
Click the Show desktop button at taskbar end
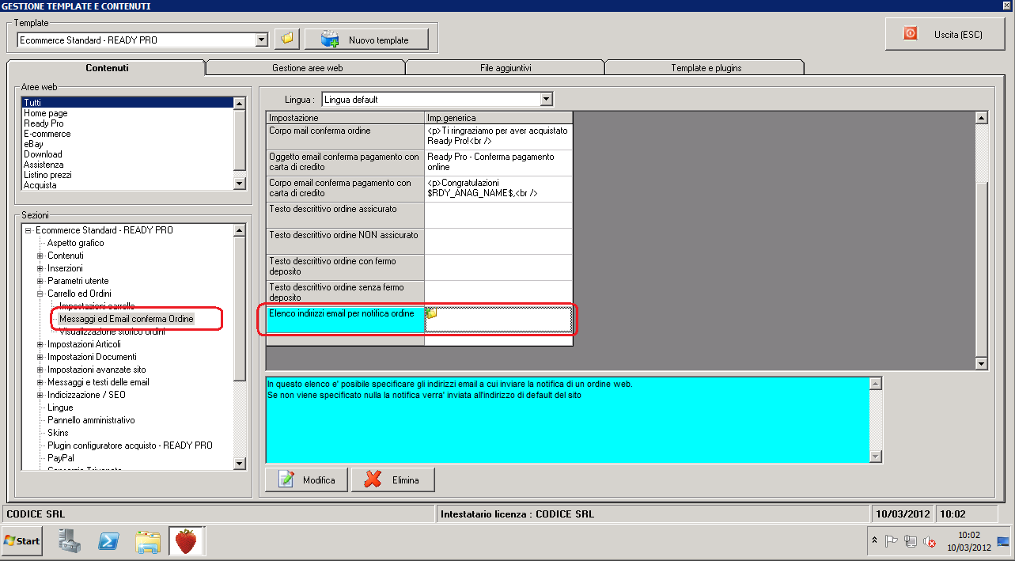tap(1003, 541)
